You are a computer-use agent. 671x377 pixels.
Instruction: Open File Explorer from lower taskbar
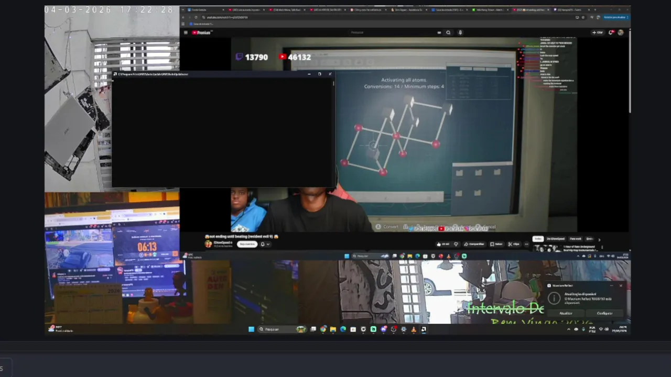(333, 329)
